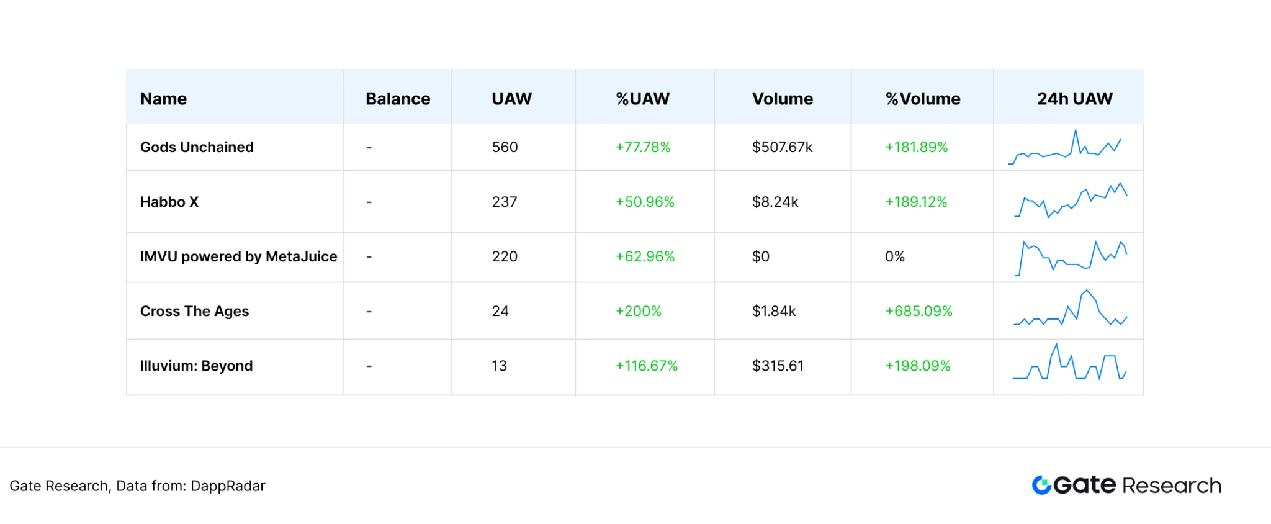Click the DappRadar data source text
The width and height of the screenshot is (1271, 524).
click(228, 486)
